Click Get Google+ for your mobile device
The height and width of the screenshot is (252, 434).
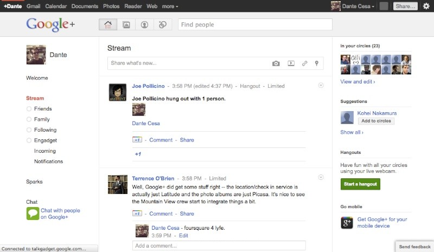click(382, 222)
